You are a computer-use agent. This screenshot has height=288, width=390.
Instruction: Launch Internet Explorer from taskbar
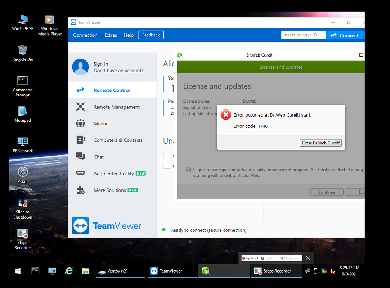[69, 271]
